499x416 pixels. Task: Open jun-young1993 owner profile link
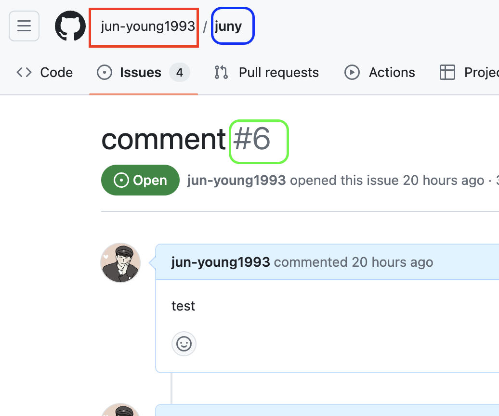click(148, 26)
